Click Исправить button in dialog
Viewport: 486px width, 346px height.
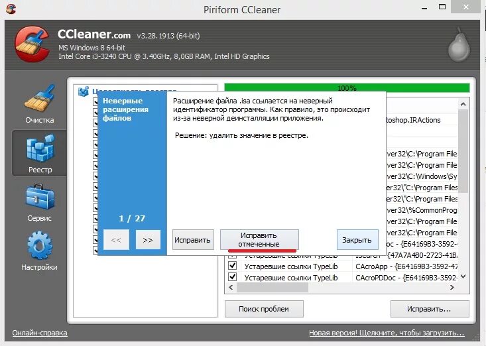193,240
